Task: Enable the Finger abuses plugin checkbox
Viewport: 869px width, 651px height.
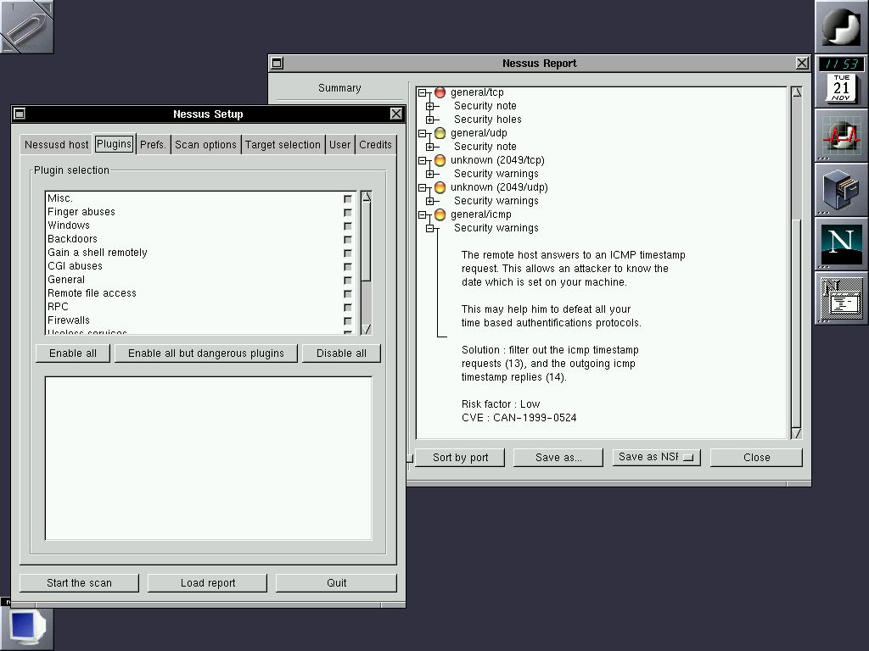Action: [x=348, y=213]
